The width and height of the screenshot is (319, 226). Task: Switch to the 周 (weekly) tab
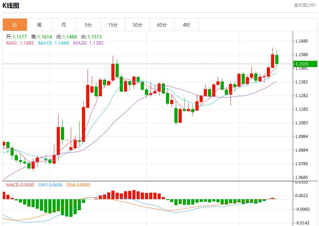39,25
